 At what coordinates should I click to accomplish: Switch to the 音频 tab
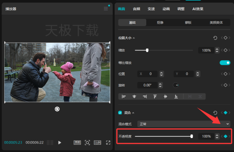pos(136,9)
